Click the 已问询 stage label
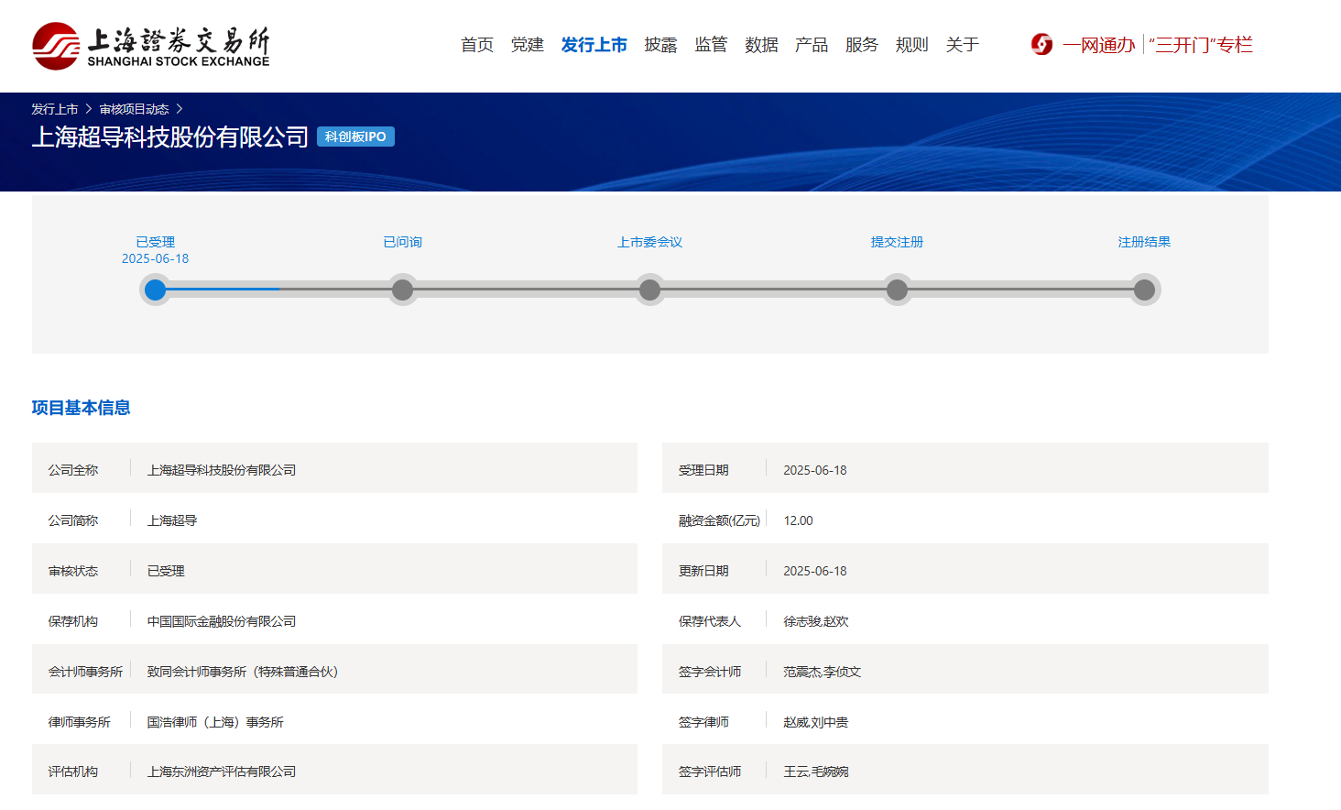This screenshot has width=1341, height=810. tap(403, 242)
